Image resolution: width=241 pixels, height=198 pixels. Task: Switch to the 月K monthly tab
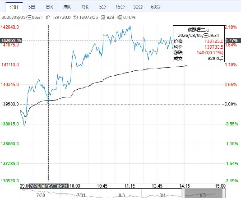[85, 7]
